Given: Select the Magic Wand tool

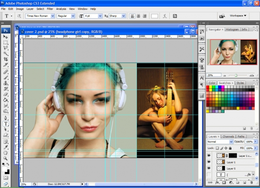Looking at the screenshot, I should (x=6, y=54).
